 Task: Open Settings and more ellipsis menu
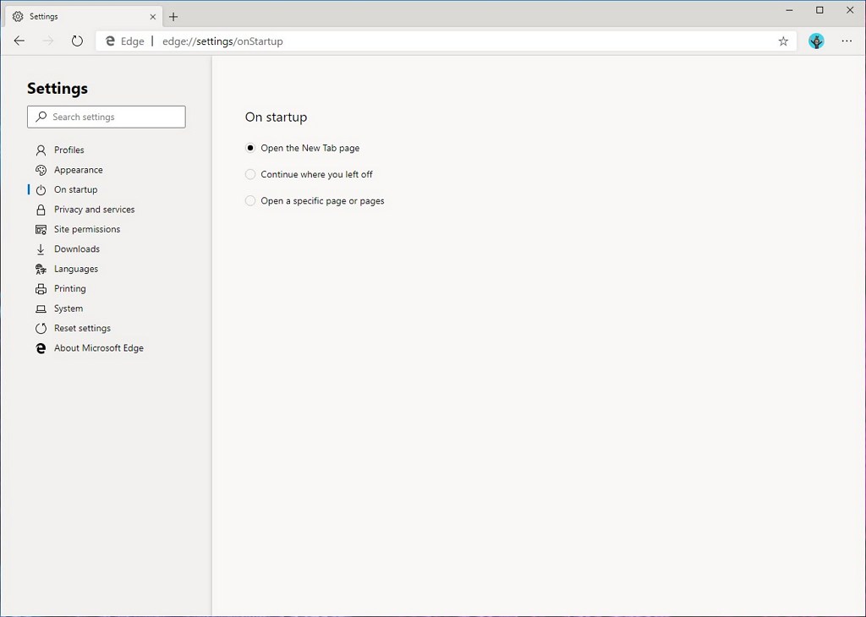[x=847, y=41]
